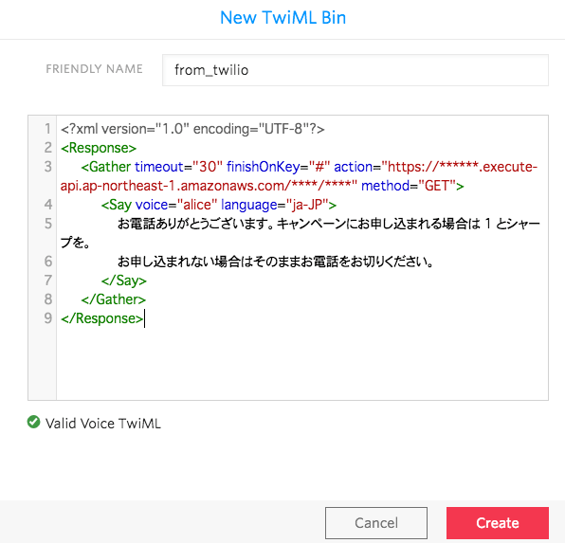Focus the Friendly Name input field

click(x=355, y=70)
